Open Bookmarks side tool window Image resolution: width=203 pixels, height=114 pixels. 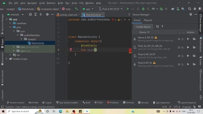2,59
